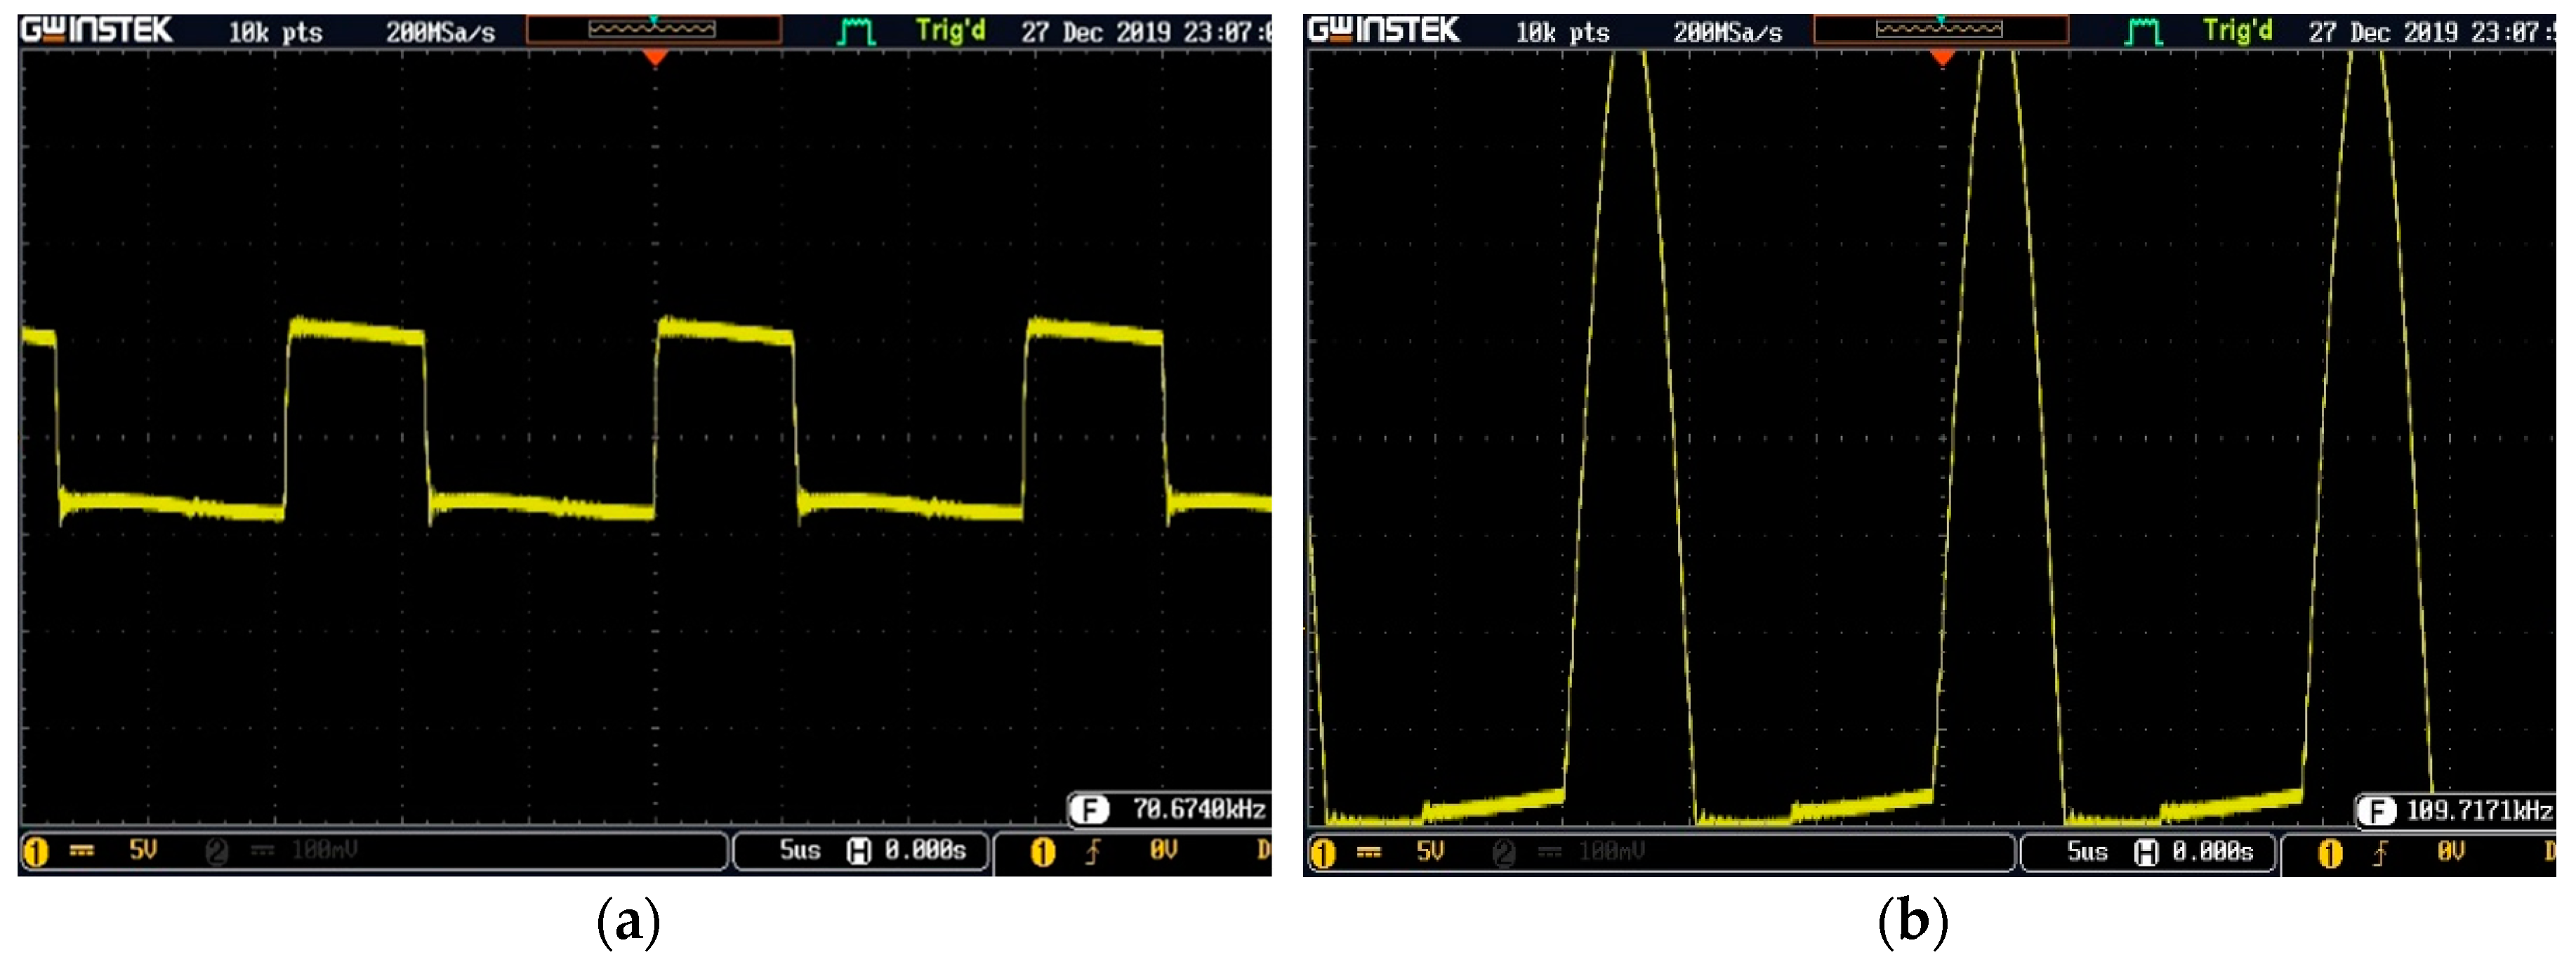Click the 27 Dec 2019 date on right screen
Image resolution: width=2576 pixels, height=969 pixels.
click(2386, 33)
